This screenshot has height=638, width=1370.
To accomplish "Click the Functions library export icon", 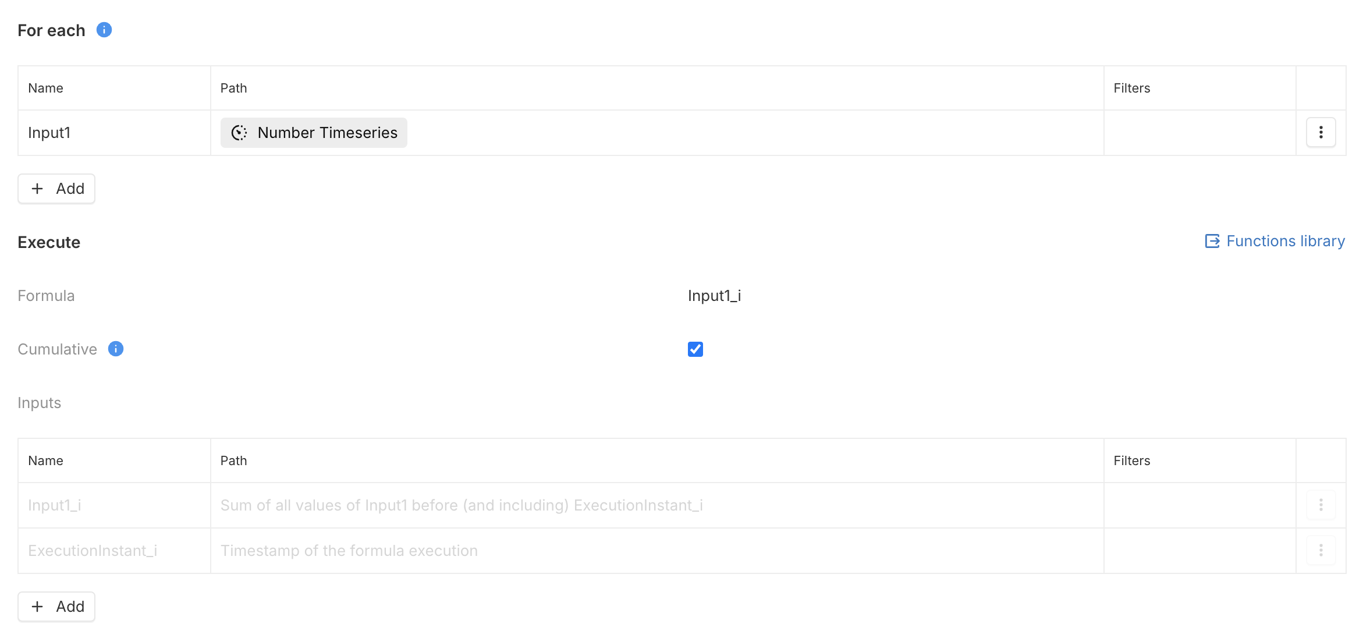I will click(x=1212, y=241).
